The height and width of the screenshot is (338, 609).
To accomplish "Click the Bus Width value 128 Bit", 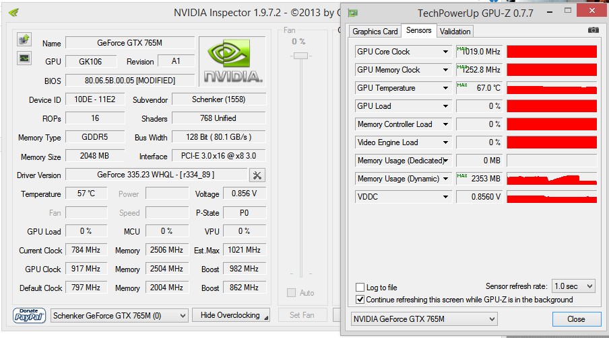I will tap(219, 137).
